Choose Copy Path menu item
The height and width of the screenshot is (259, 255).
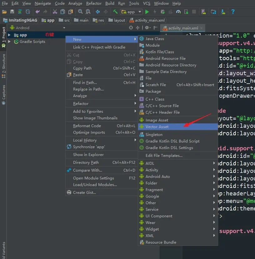click(102, 68)
